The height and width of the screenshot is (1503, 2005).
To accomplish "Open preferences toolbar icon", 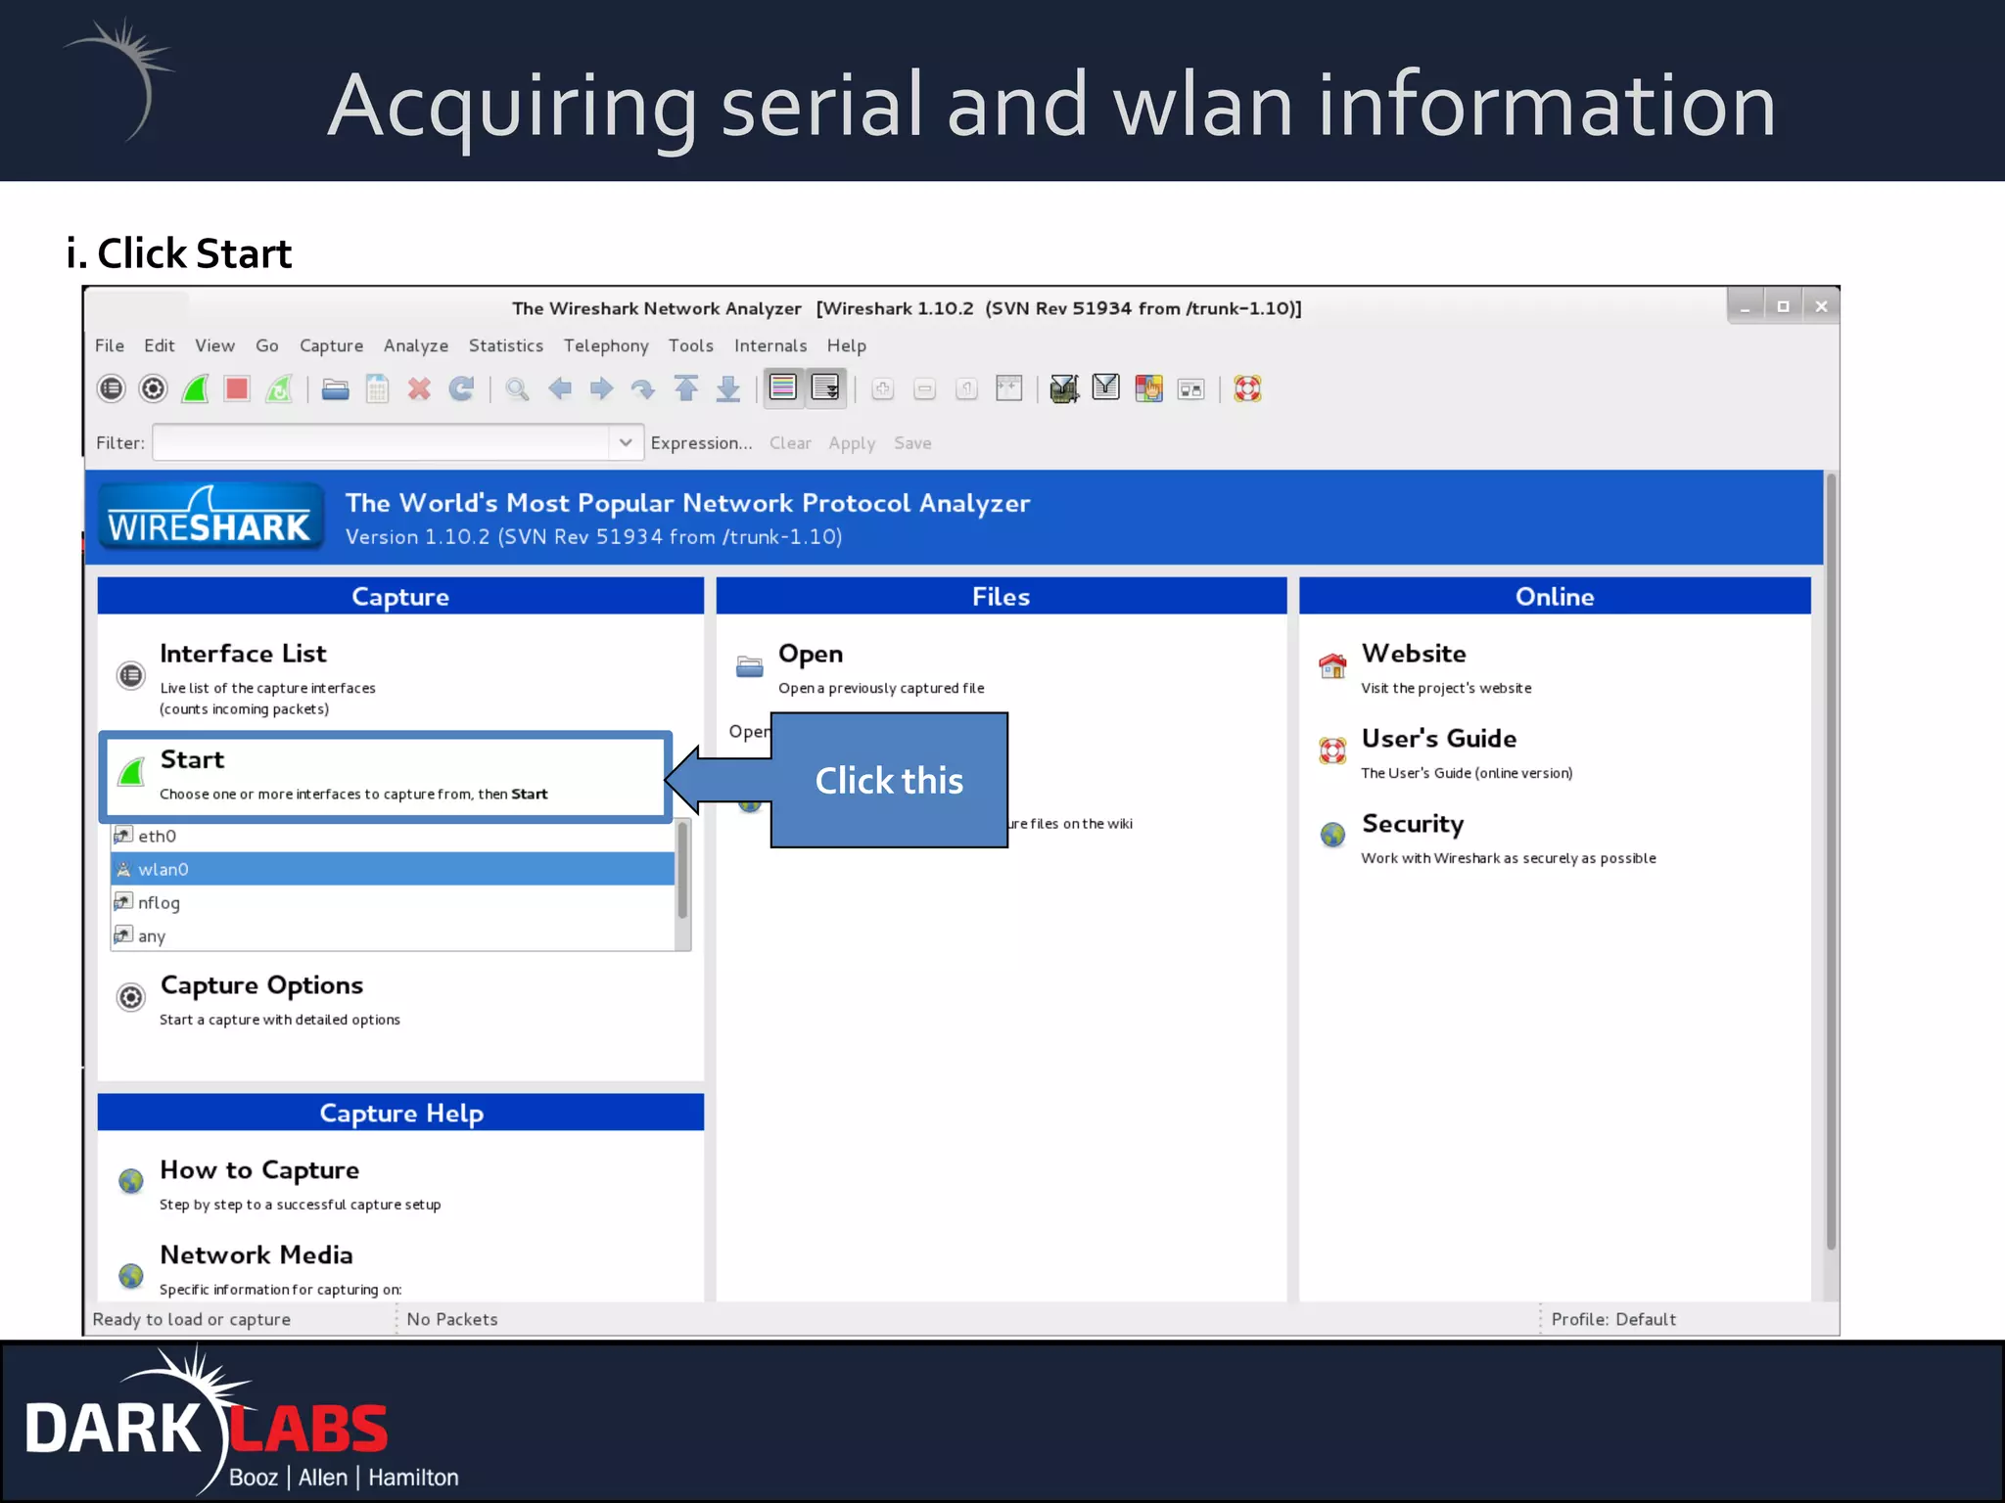I will (1190, 389).
